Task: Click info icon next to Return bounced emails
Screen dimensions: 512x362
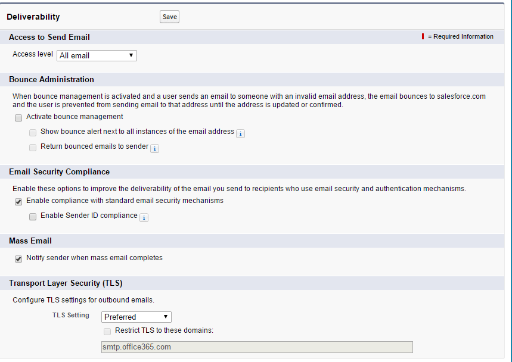Action: click(x=154, y=148)
